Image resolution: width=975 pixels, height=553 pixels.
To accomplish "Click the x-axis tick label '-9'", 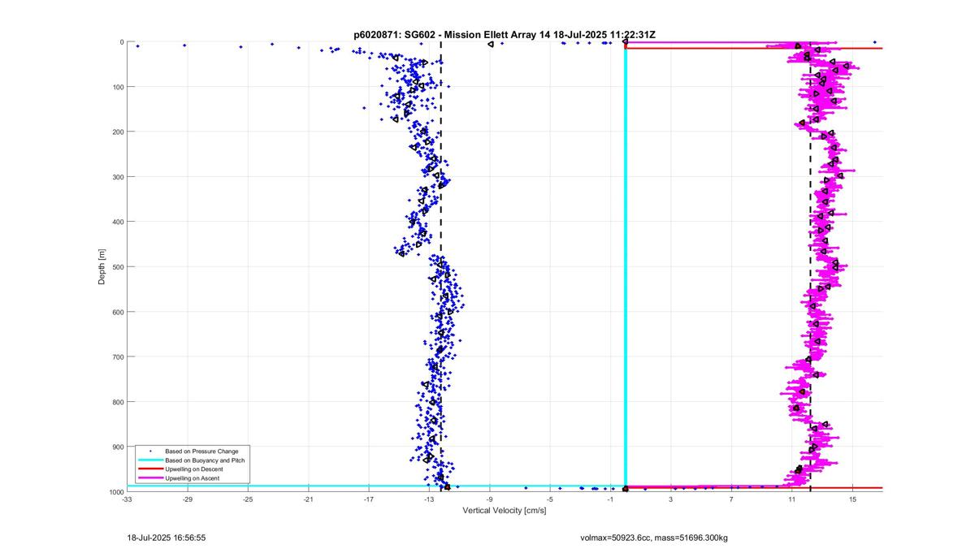I will click(x=489, y=500).
